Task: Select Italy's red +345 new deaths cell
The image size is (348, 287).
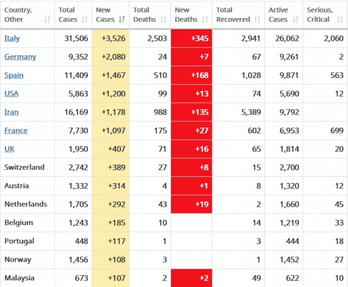Action: pyautogui.click(x=191, y=38)
